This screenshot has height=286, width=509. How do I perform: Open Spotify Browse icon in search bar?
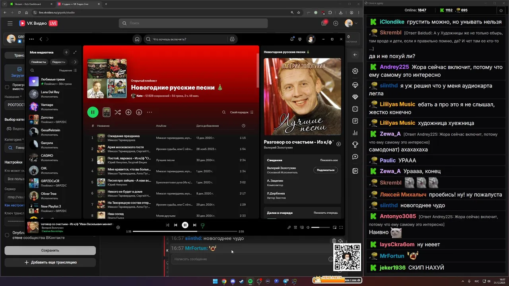[232, 39]
